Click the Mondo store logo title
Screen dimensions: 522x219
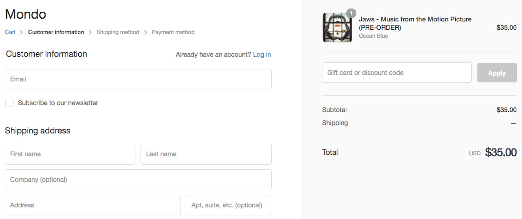(26, 14)
